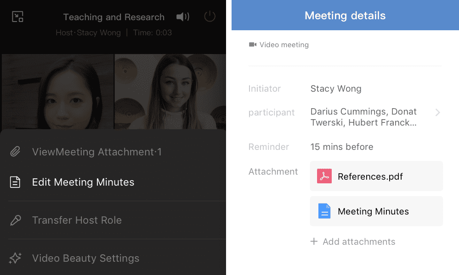This screenshot has width=459, height=275.
Task: Open ViewMeeting Attachment·1 menu entry
Action: 113,152
